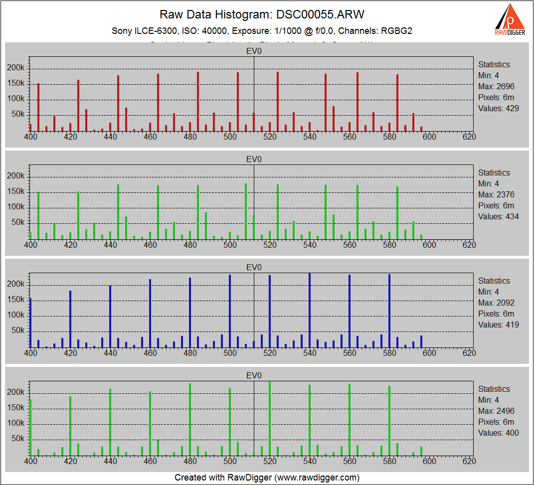Screen dimensions: 534x485
Task: Click the '150k' axis label of the Max: 2496 histogram
Action: coord(15,408)
